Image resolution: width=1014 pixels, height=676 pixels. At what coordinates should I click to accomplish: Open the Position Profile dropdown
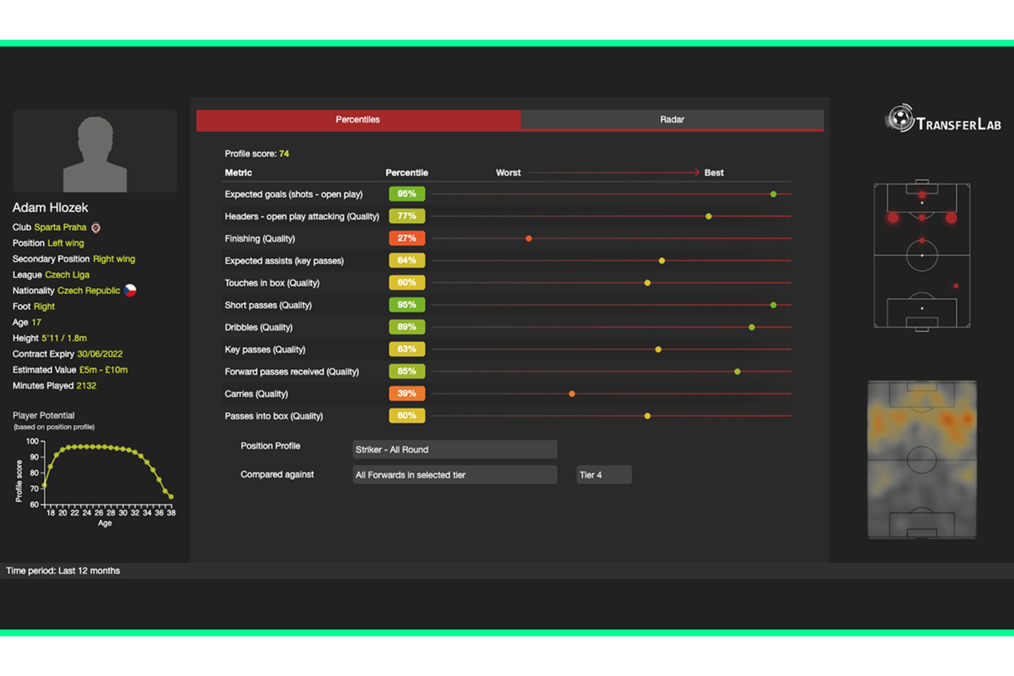455,449
